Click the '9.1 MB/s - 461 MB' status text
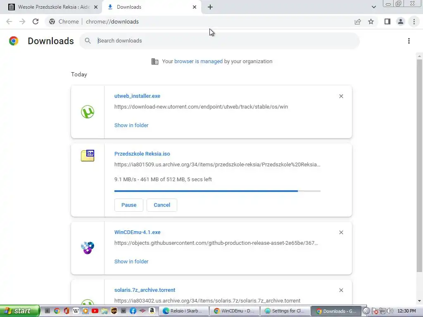This screenshot has width=423, height=317. pos(163,180)
